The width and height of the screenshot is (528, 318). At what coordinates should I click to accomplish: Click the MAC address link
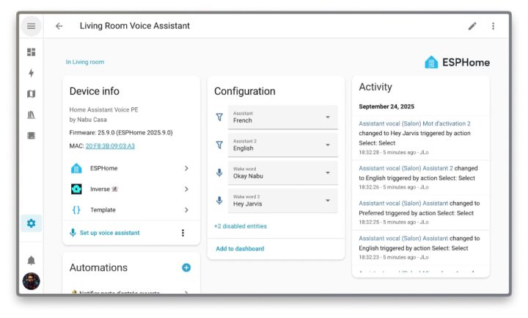coord(110,146)
